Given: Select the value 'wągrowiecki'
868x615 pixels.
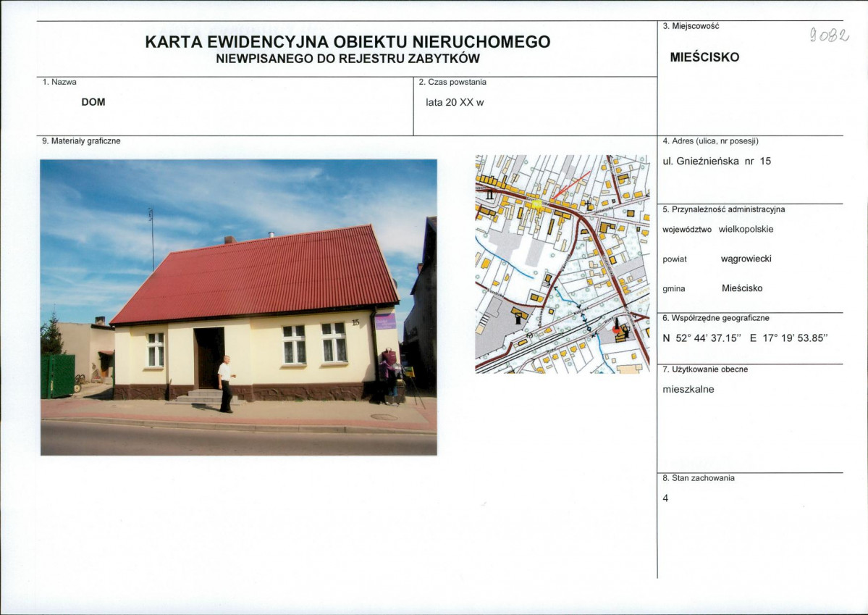Looking at the screenshot, I should 746,259.
